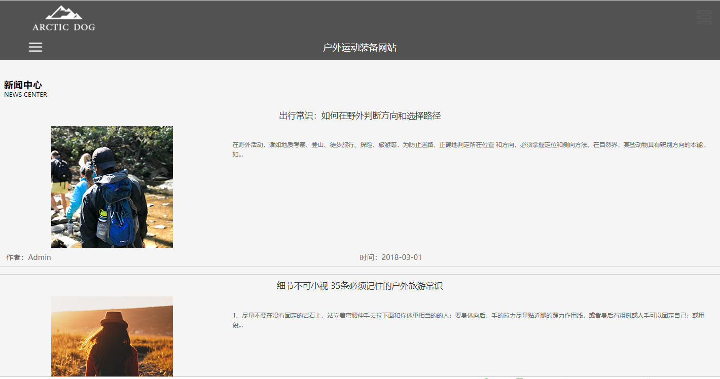Click the mountain logo graphic
The height and width of the screenshot is (379, 720).
[63, 13]
